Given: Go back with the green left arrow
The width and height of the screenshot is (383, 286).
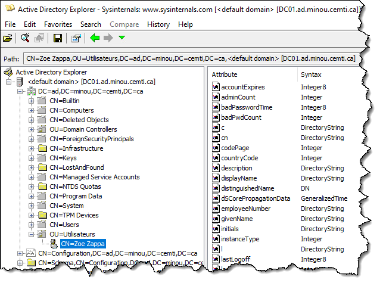Looking at the screenshot, I should tap(95, 38).
